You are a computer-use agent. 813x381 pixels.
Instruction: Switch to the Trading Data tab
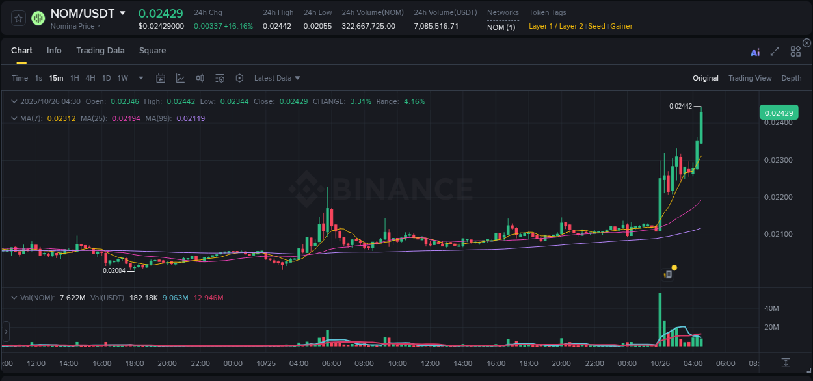tap(100, 50)
